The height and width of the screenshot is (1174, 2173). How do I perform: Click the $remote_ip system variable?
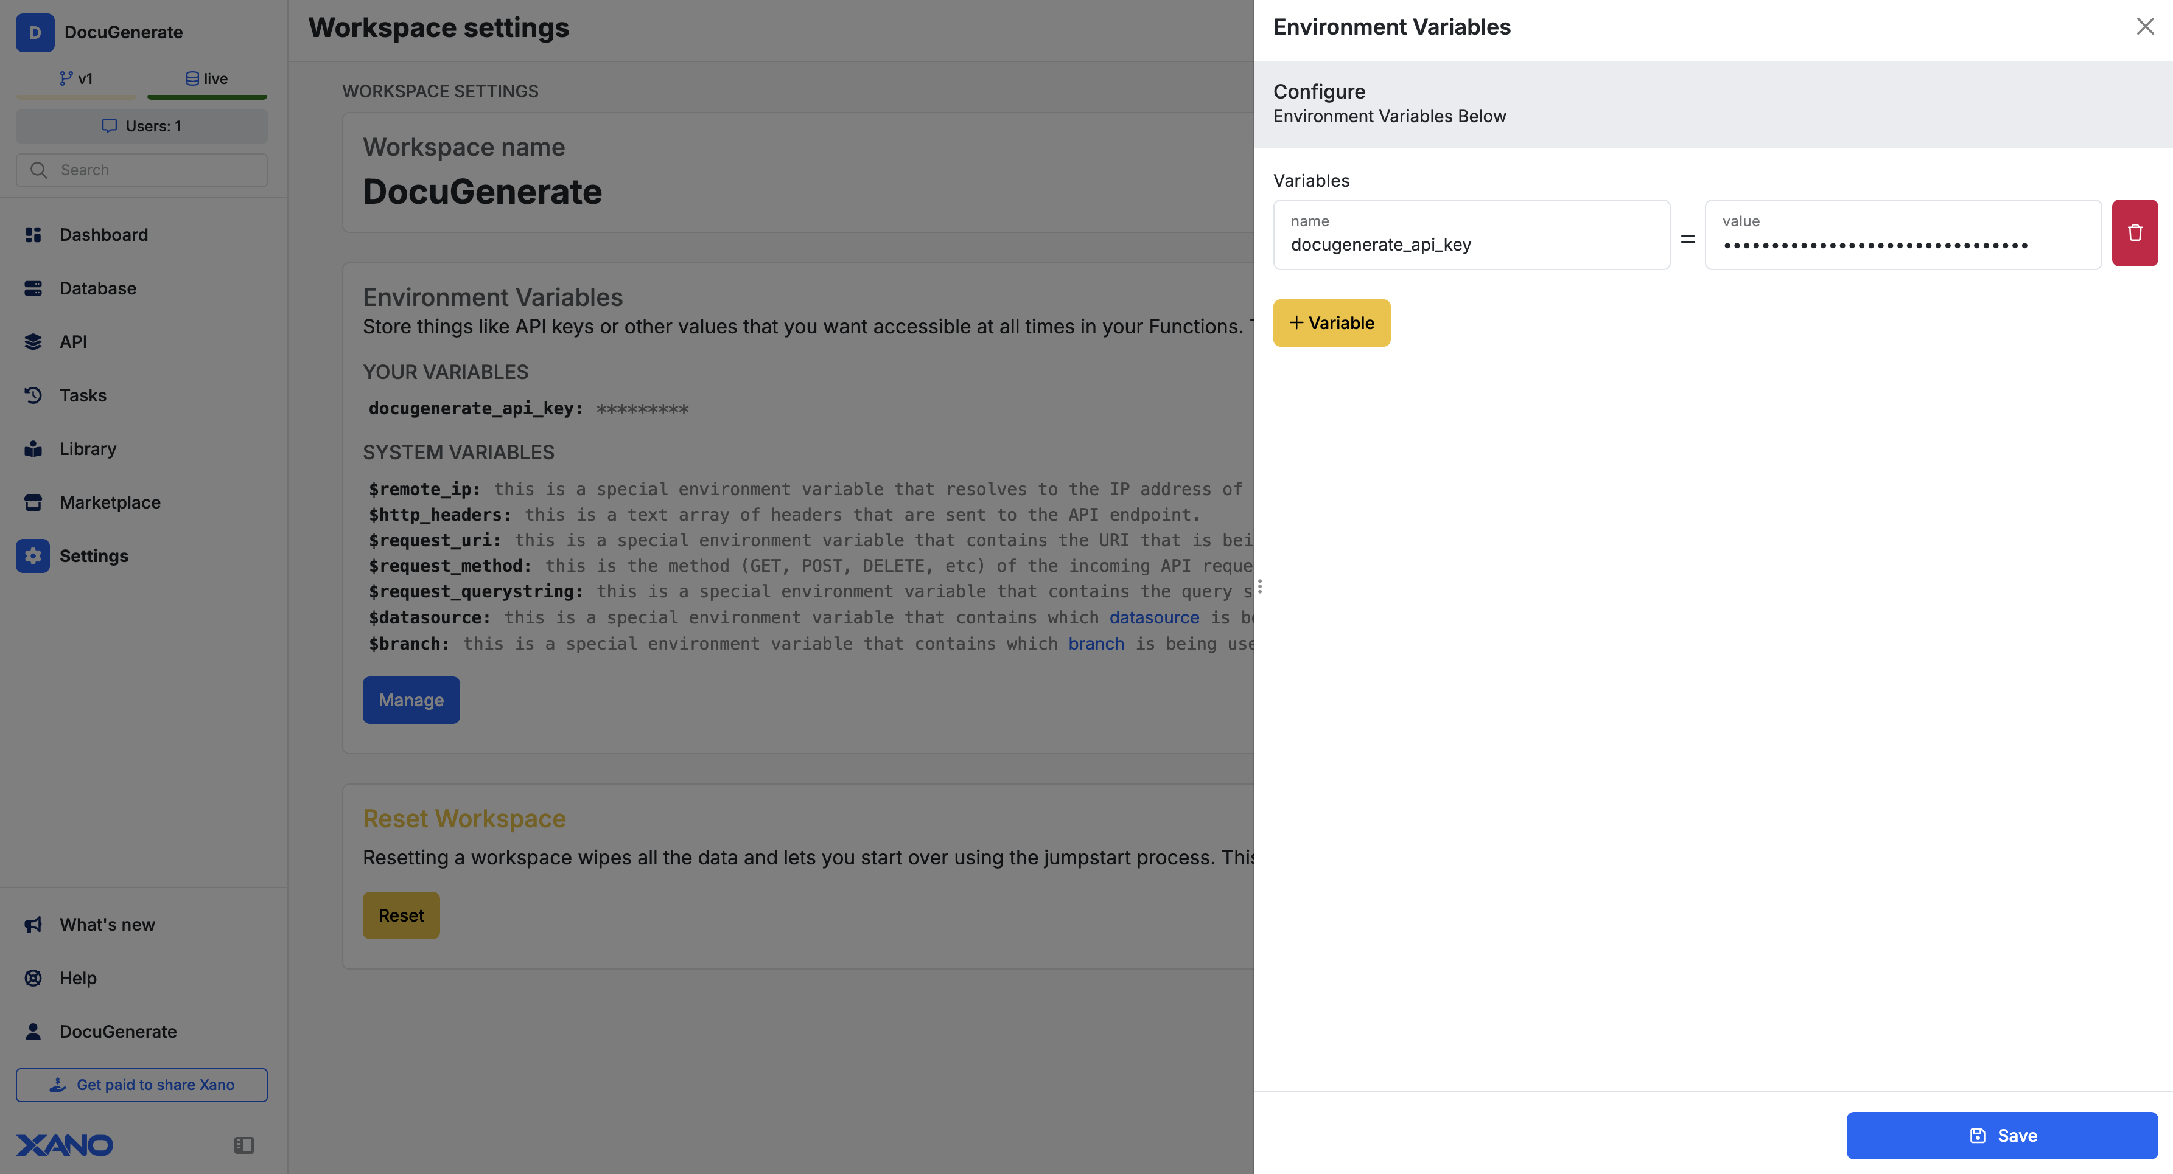(x=424, y=489)
